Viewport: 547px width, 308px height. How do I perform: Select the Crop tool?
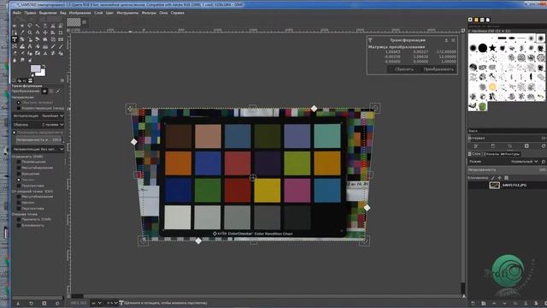coord(61,33)
